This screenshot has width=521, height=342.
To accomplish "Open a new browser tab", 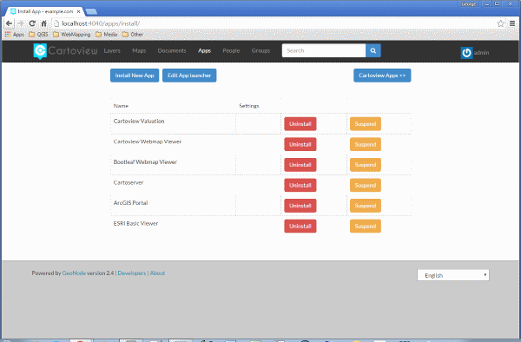I will point(91,12).
